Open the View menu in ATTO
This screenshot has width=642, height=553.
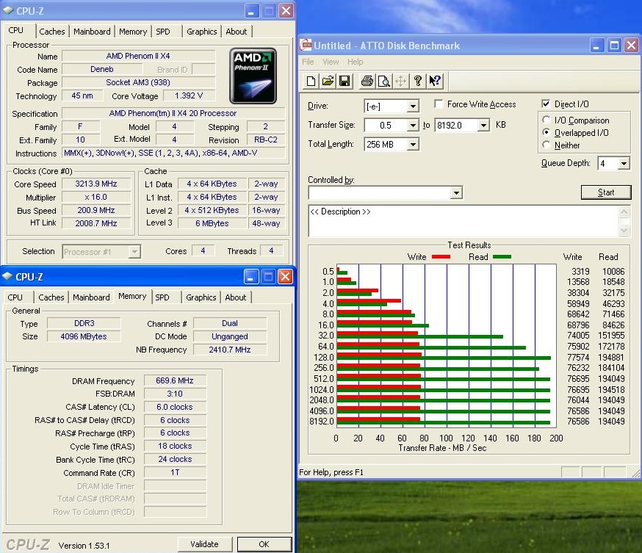(x=331, y=62)
